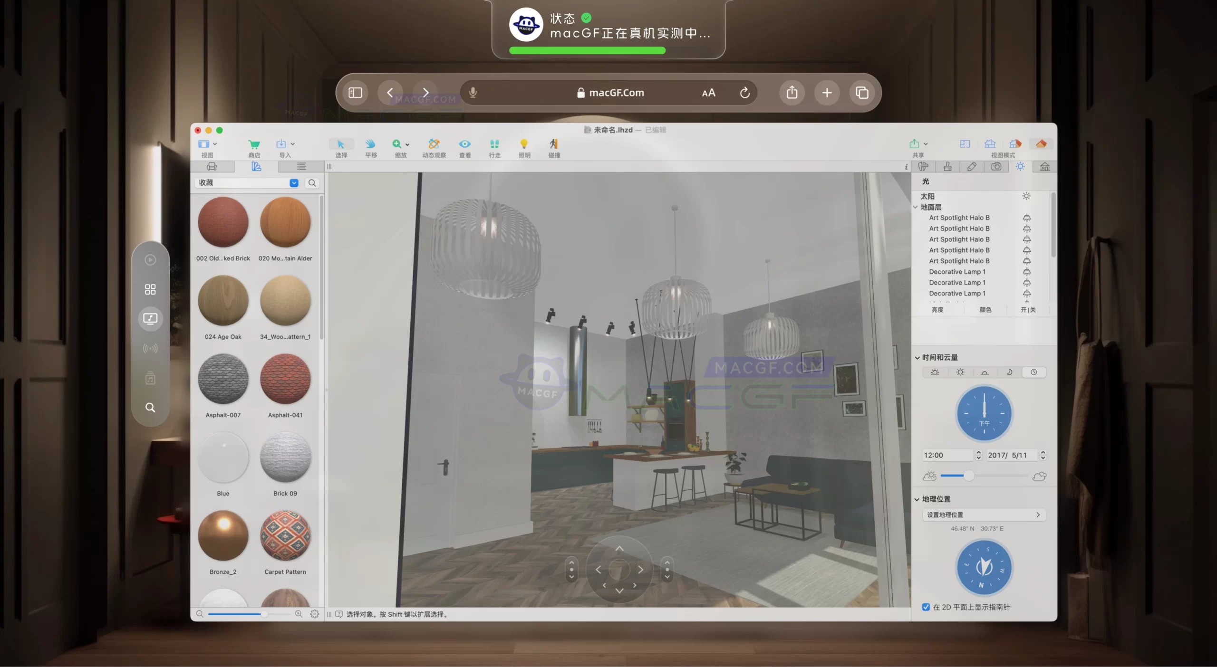Select the 行走 (walk) tool icon
1217x667 pixels.
[x=494, y=144]
